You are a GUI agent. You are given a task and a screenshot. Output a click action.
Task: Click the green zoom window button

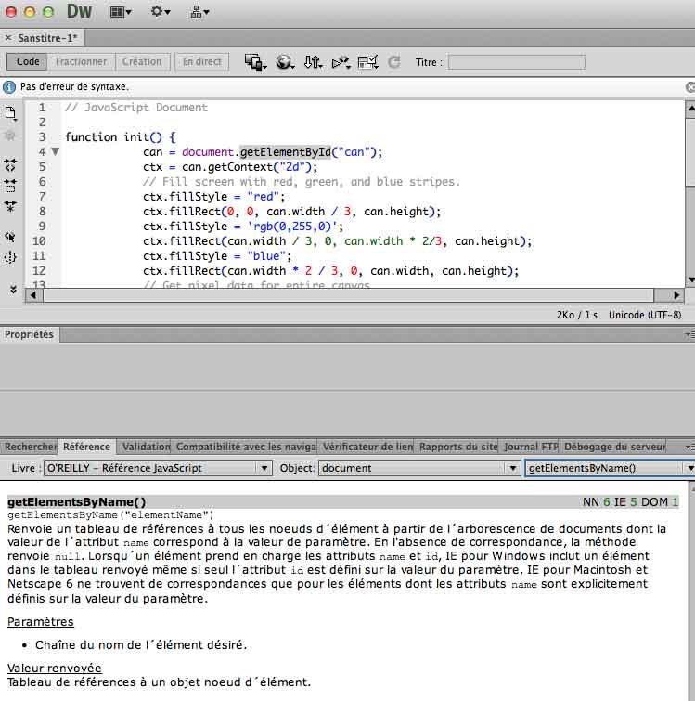(x=48, y=12)
